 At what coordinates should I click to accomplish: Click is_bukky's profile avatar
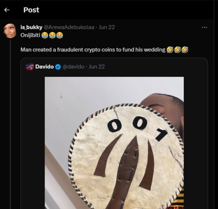coord(10,31)
